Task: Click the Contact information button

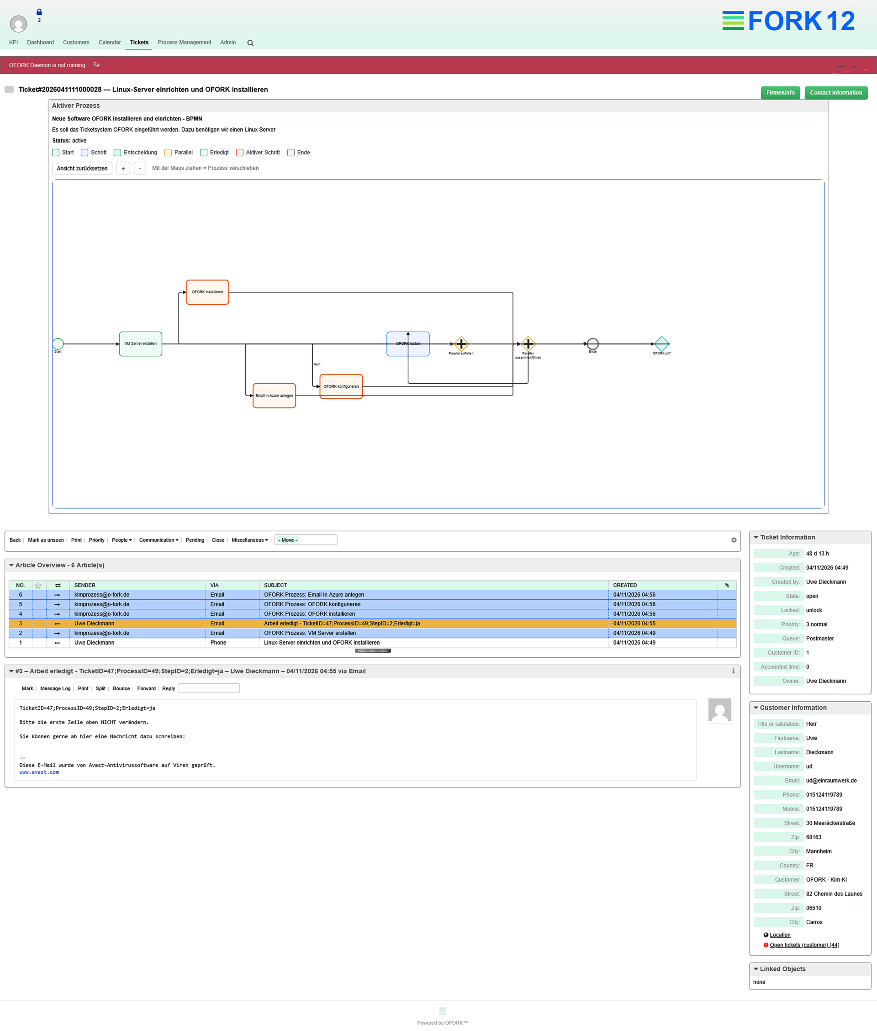Action: 836,93
